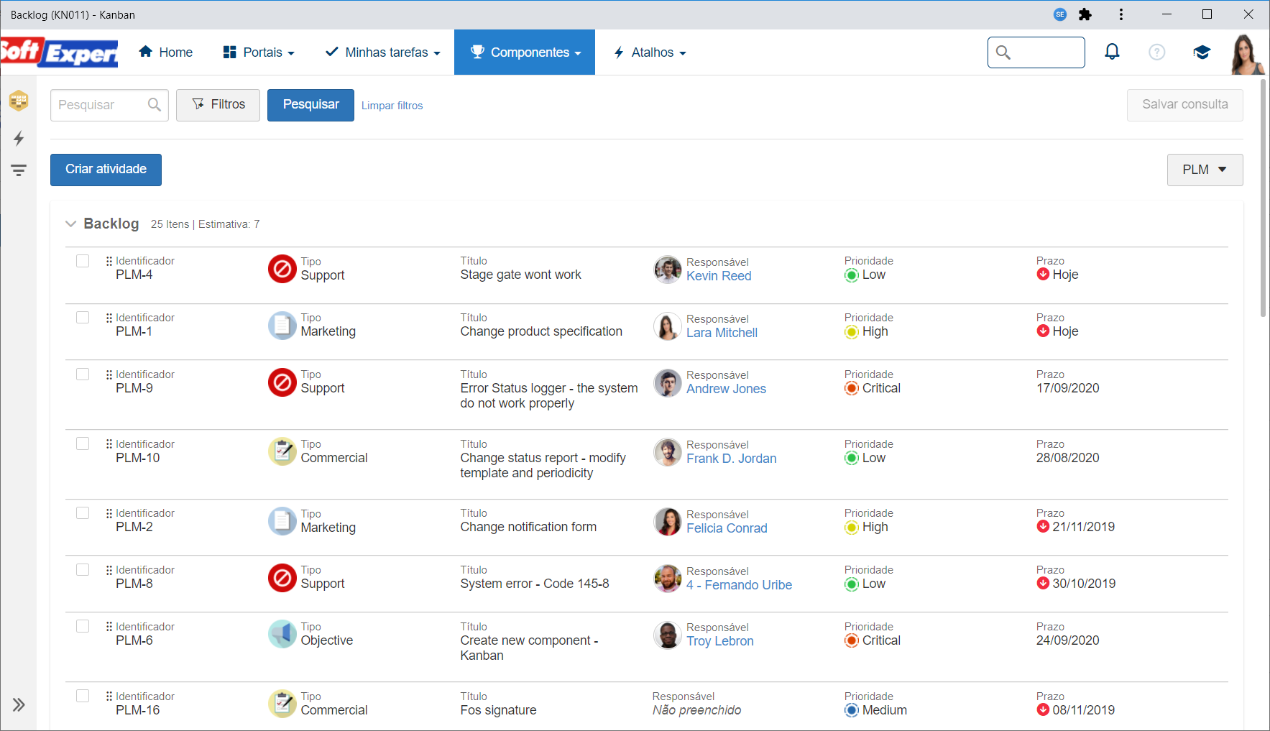Click the green Low priority dot of PLM-4

[x=852, y=275]
